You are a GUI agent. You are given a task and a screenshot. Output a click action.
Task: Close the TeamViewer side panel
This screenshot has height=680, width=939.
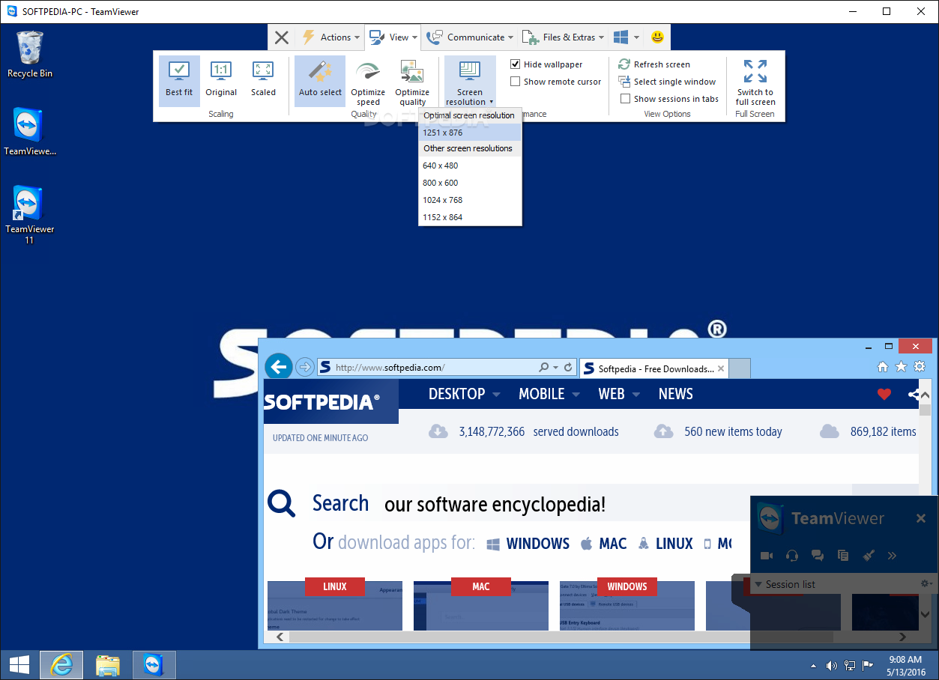coord(921,518)
